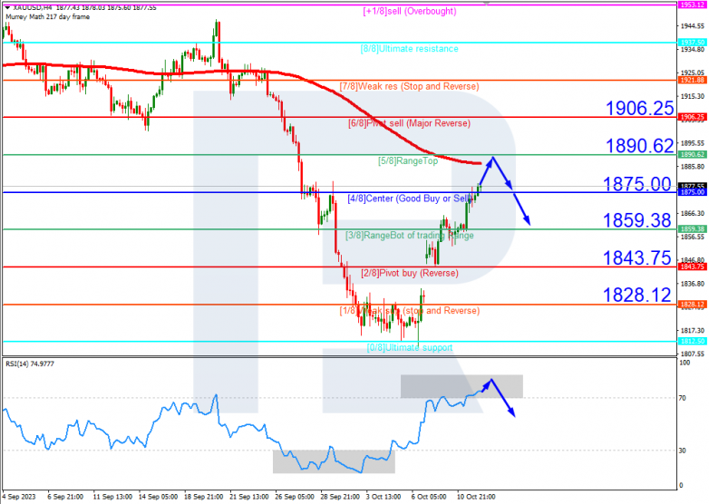The height and width of the screenshot is (504, 709).
Task: Select the small blue 1875.00 price axis tag
Action: coord(693,192)
